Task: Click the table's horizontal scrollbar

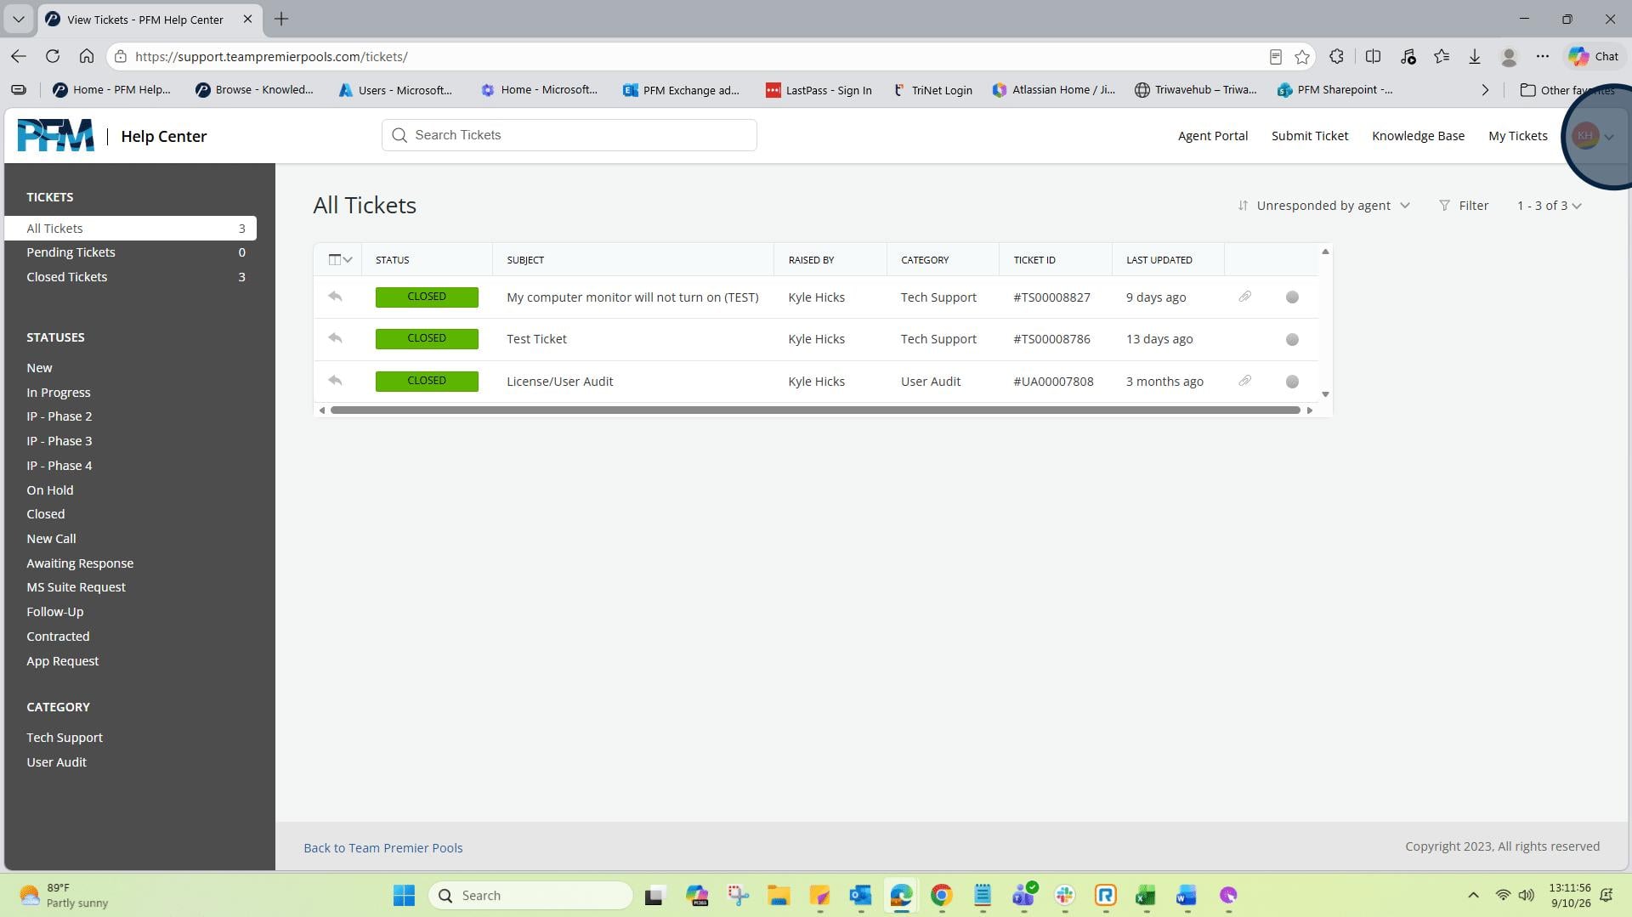Action: coord(815,410)
